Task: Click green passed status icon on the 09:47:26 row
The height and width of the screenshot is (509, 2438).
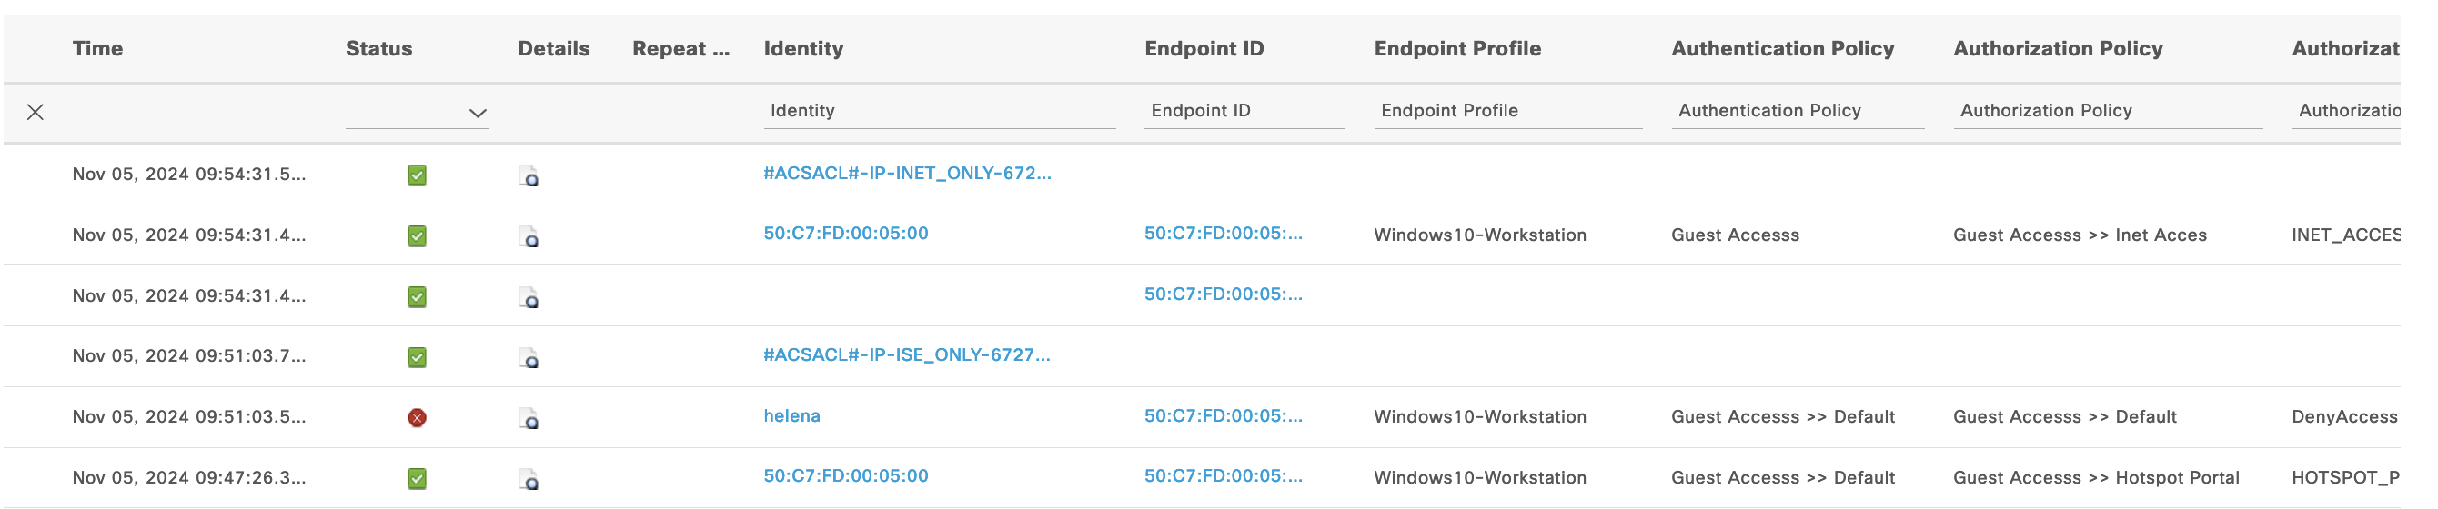Action: pyautogui.click(x=417, y=479)
